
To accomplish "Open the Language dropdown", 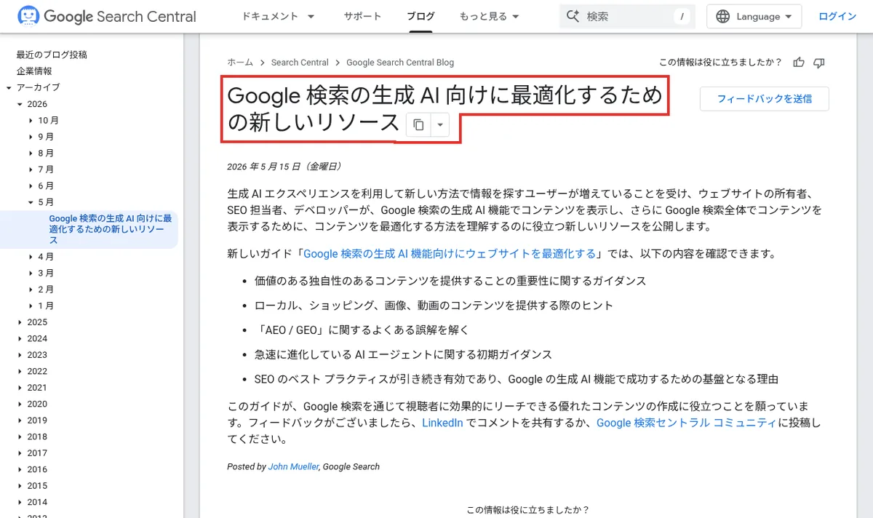I will click(754, 17).
